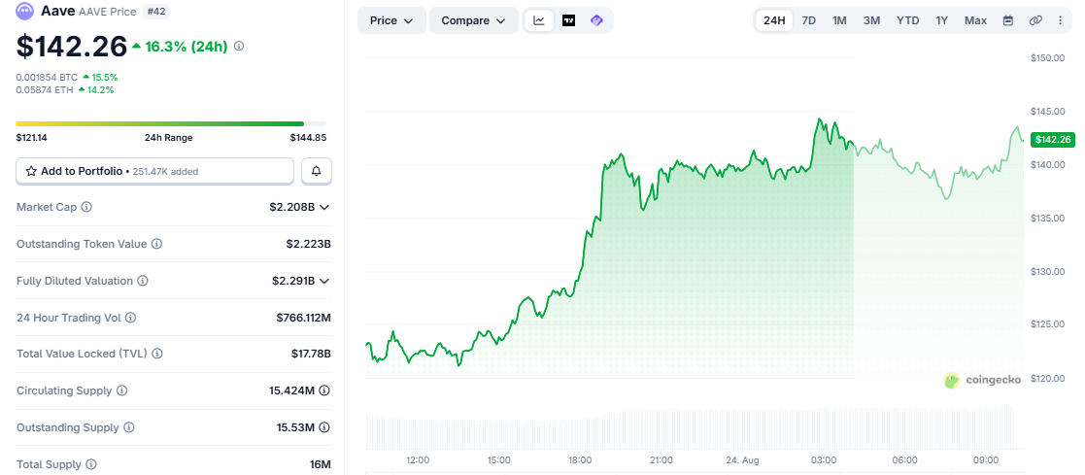Show Total Value Locked info icon
This screenshot has height=475, width=1085.
157,354
